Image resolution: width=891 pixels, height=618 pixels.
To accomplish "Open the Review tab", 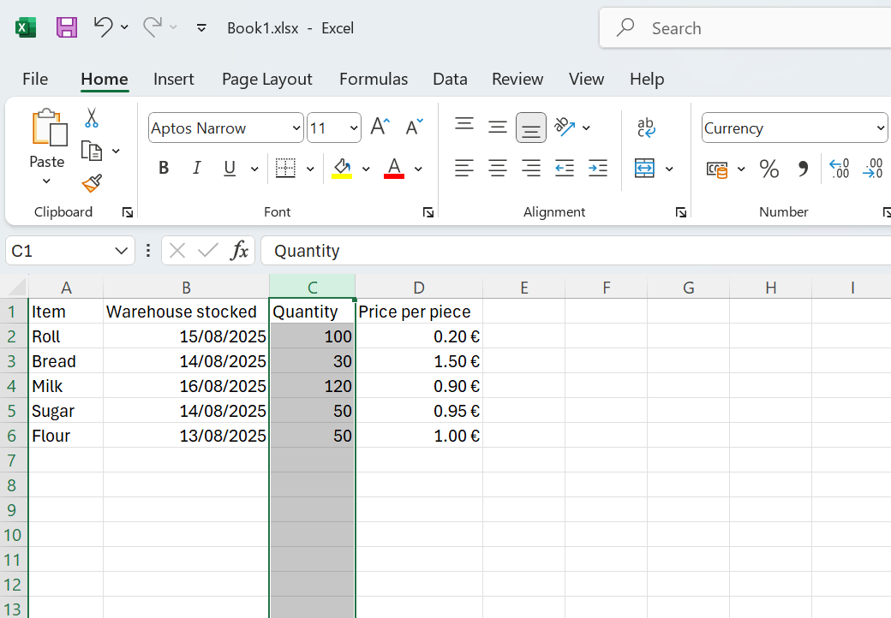I will pos(517,79).
